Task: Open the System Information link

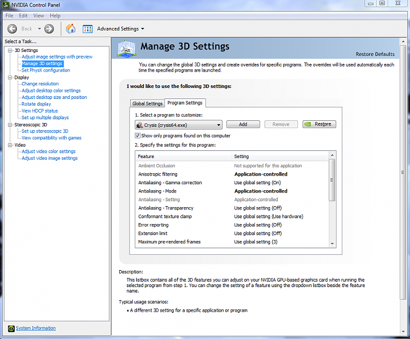Action: (x=36, y=328)
